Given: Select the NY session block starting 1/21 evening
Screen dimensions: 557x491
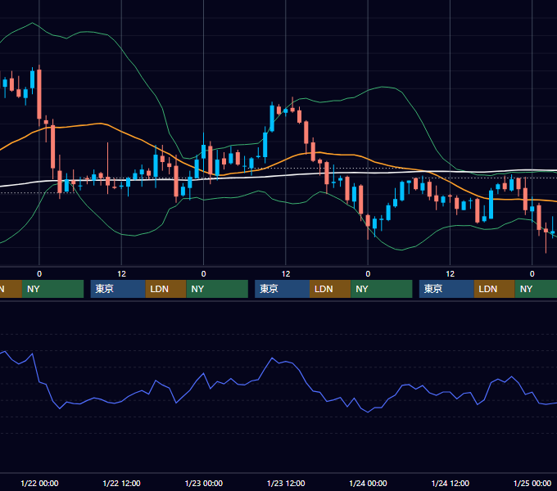Looking at the screenshot, I should (52, 289).
